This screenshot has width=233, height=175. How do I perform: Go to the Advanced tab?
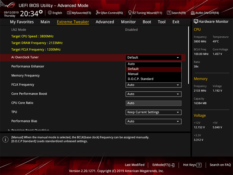coord(105,22)
